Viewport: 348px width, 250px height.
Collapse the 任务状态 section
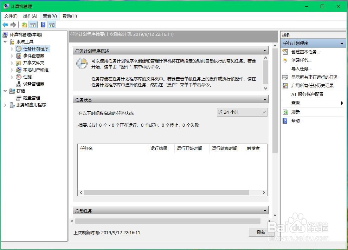coord(265,99)
